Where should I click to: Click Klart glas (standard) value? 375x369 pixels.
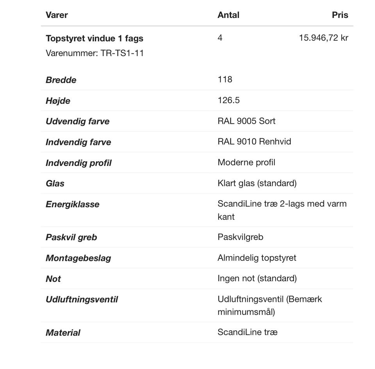(x=257, y=183)
